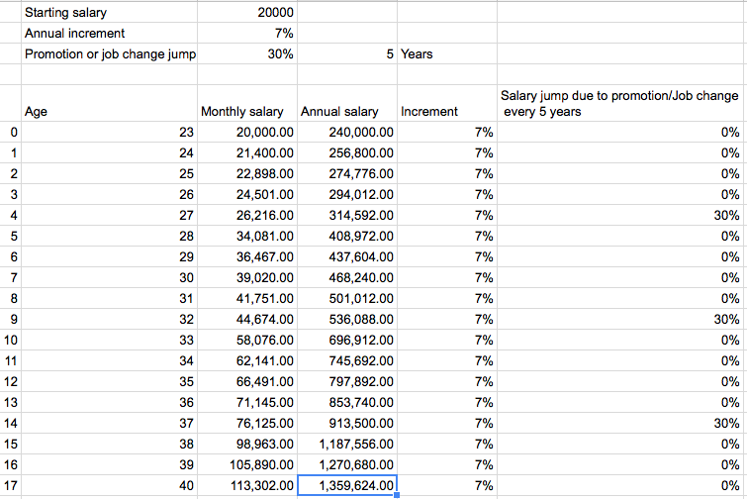
Task: Select monthly salary 58,076.00
Action: tap(247, 340)
